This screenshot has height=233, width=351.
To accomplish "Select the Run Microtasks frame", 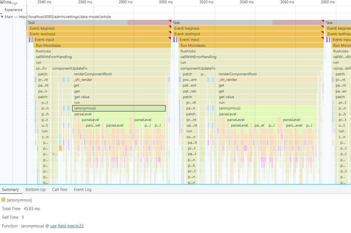I will pyautogui.click(x=95, y=45).
